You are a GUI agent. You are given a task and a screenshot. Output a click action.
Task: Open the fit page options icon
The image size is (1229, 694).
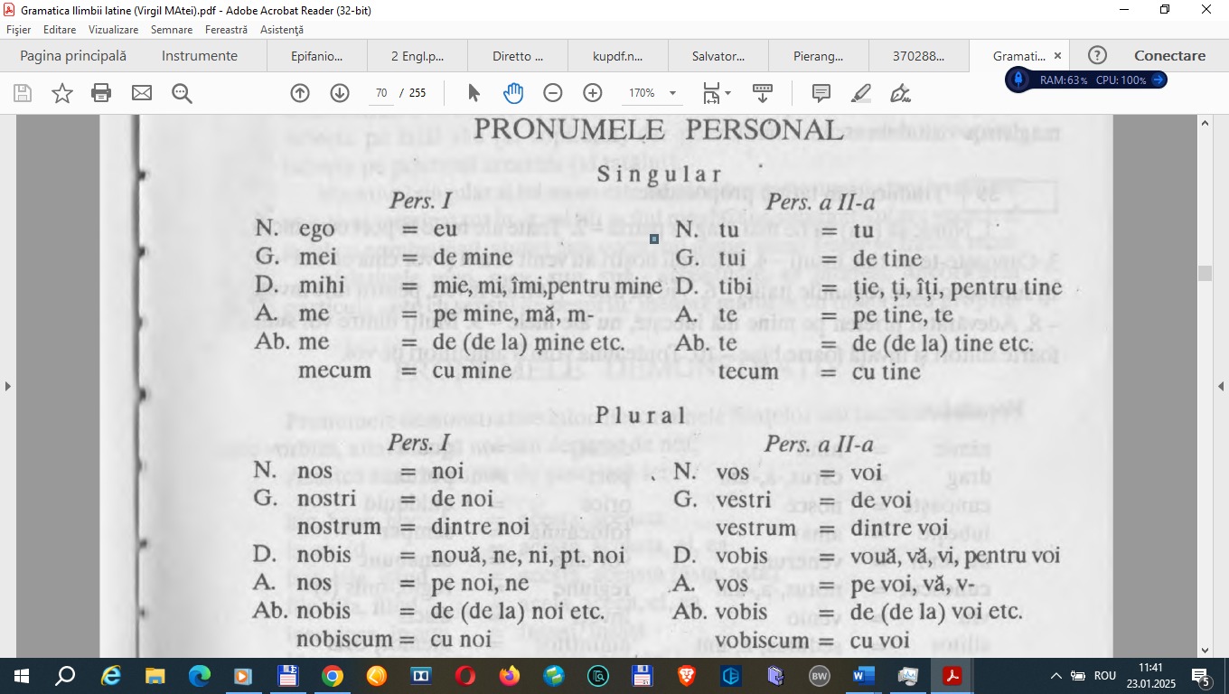711,93
